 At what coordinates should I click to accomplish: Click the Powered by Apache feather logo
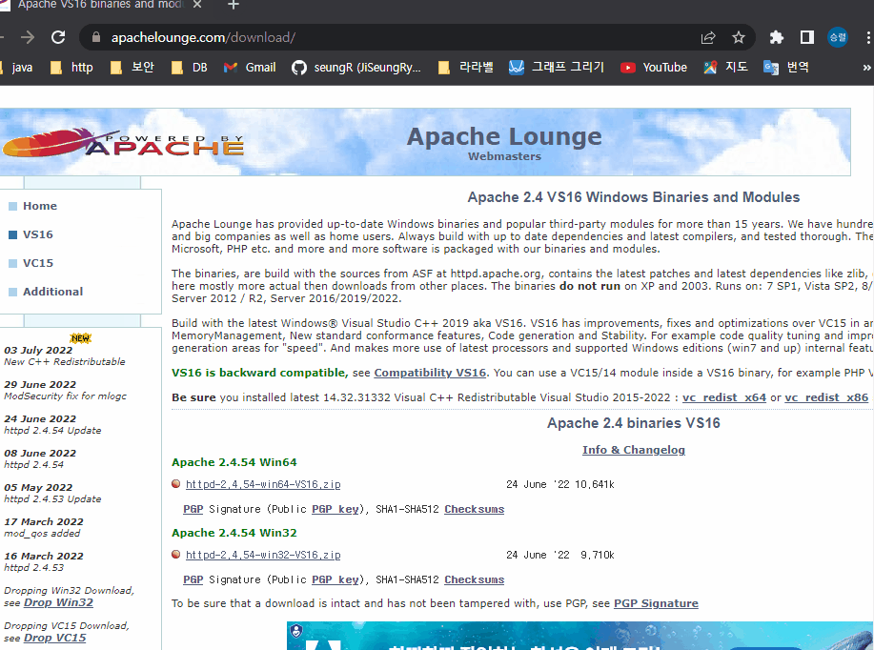coord(123,143)
